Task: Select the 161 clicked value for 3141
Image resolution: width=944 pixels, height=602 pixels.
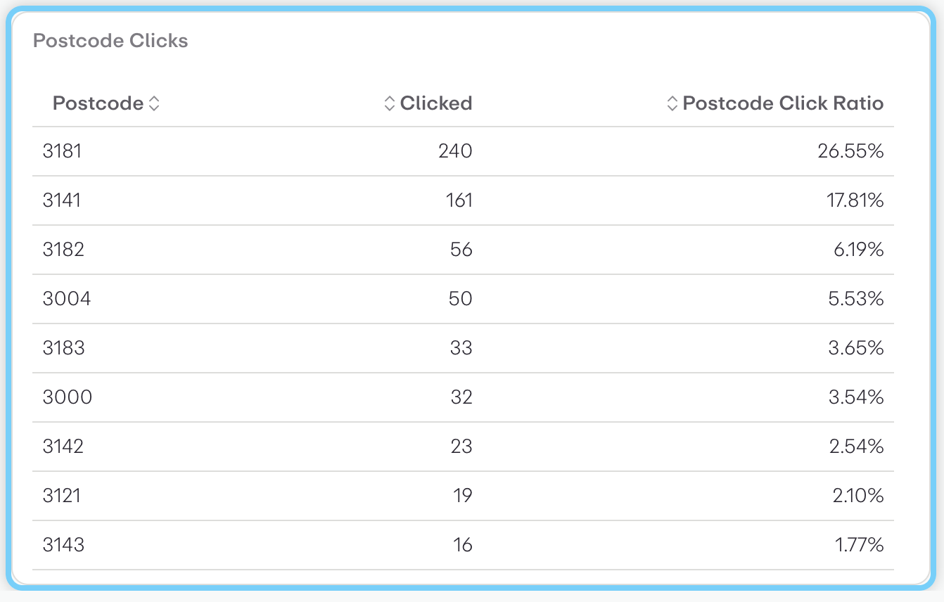Action: [459, 200]
